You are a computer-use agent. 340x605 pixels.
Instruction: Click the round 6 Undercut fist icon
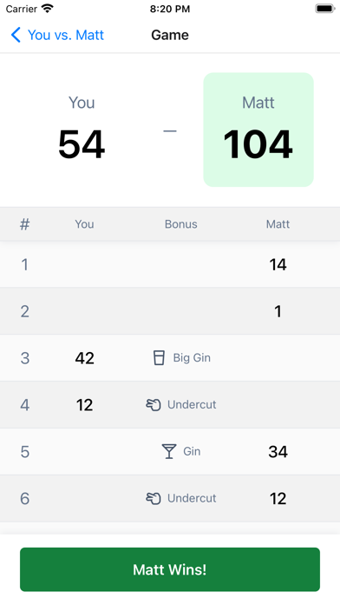pyautogui.click(x=154, y=498)
